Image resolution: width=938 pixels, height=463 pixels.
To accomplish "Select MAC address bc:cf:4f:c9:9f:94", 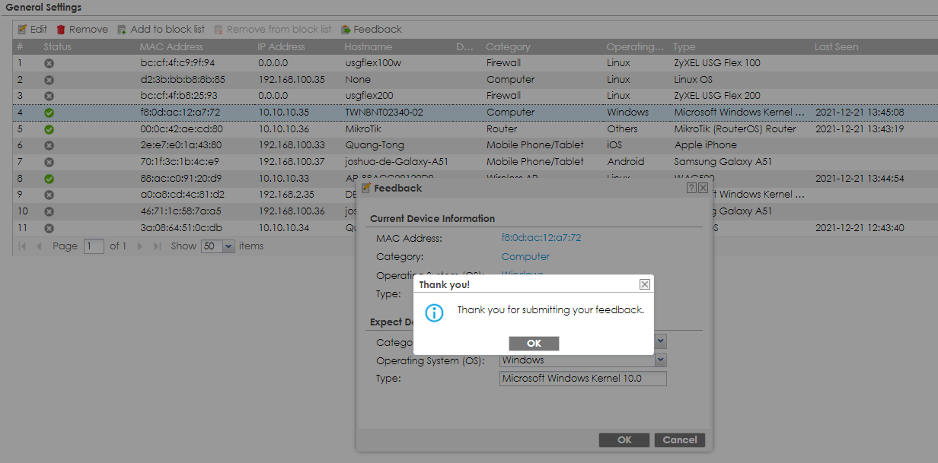I will (177, 63).
